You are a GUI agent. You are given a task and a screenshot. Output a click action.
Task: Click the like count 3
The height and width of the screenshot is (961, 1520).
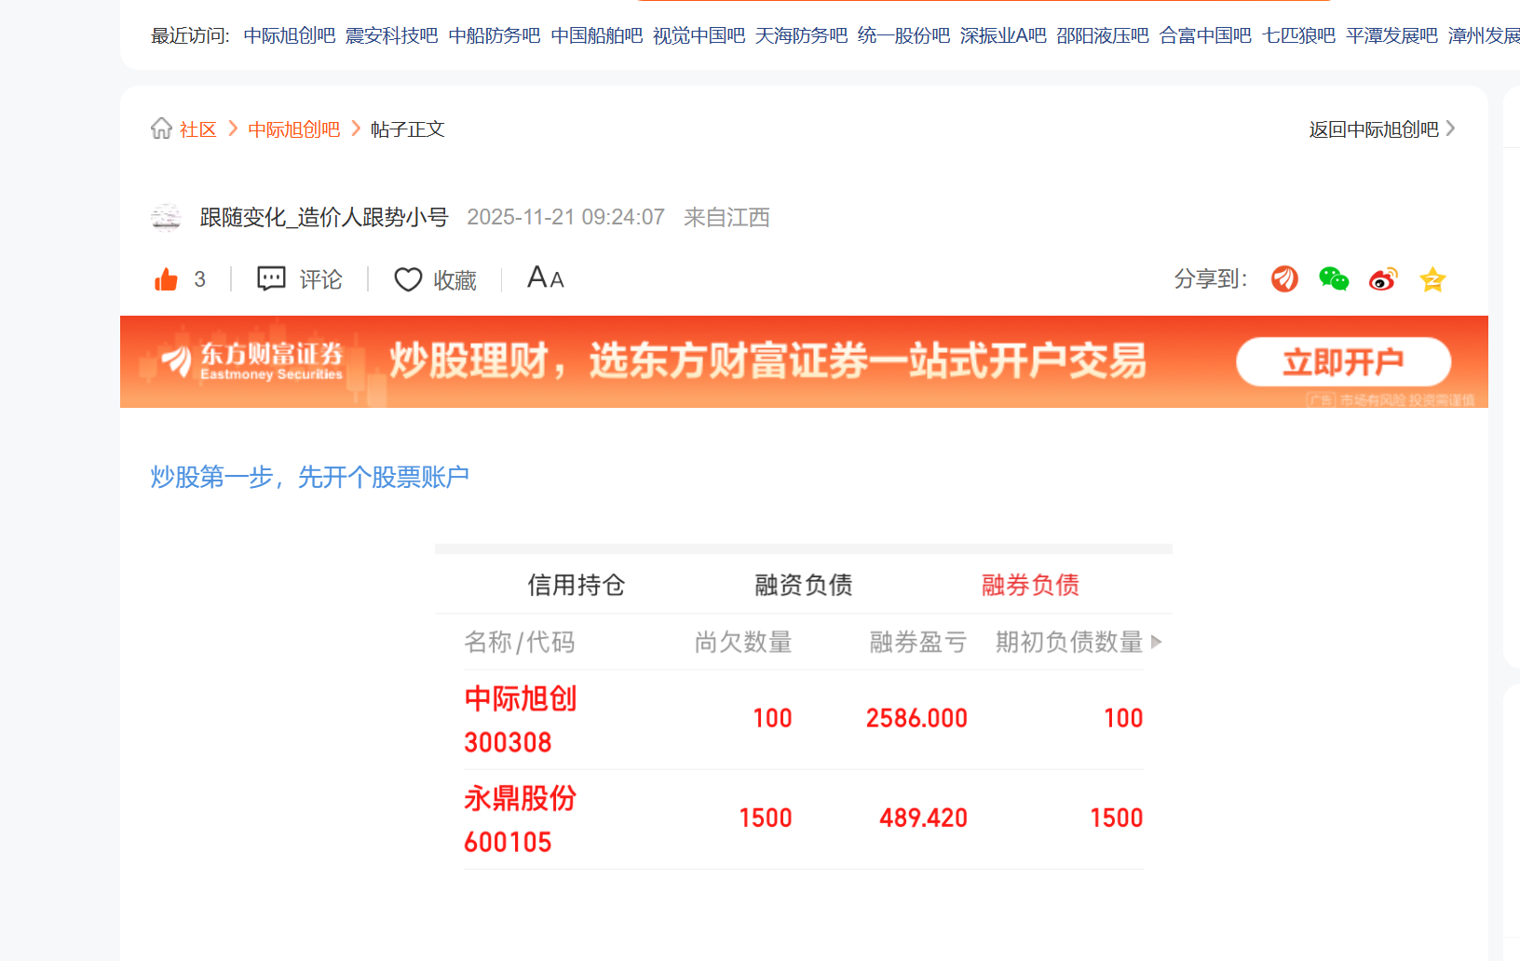coord(199,279)
